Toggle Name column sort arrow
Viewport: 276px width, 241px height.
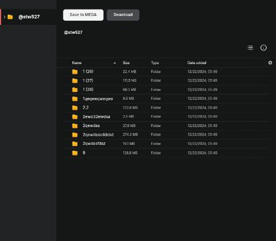(x=115, y=63)
